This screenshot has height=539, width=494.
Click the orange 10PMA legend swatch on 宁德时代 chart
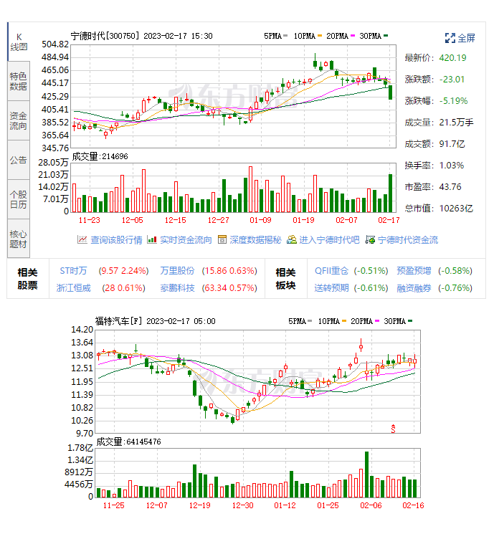coord(320,36)
